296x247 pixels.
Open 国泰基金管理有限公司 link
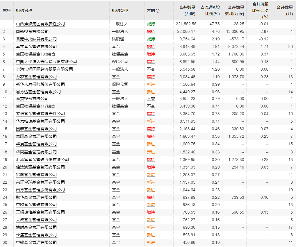pyautogui.click(x=36, y=129)
